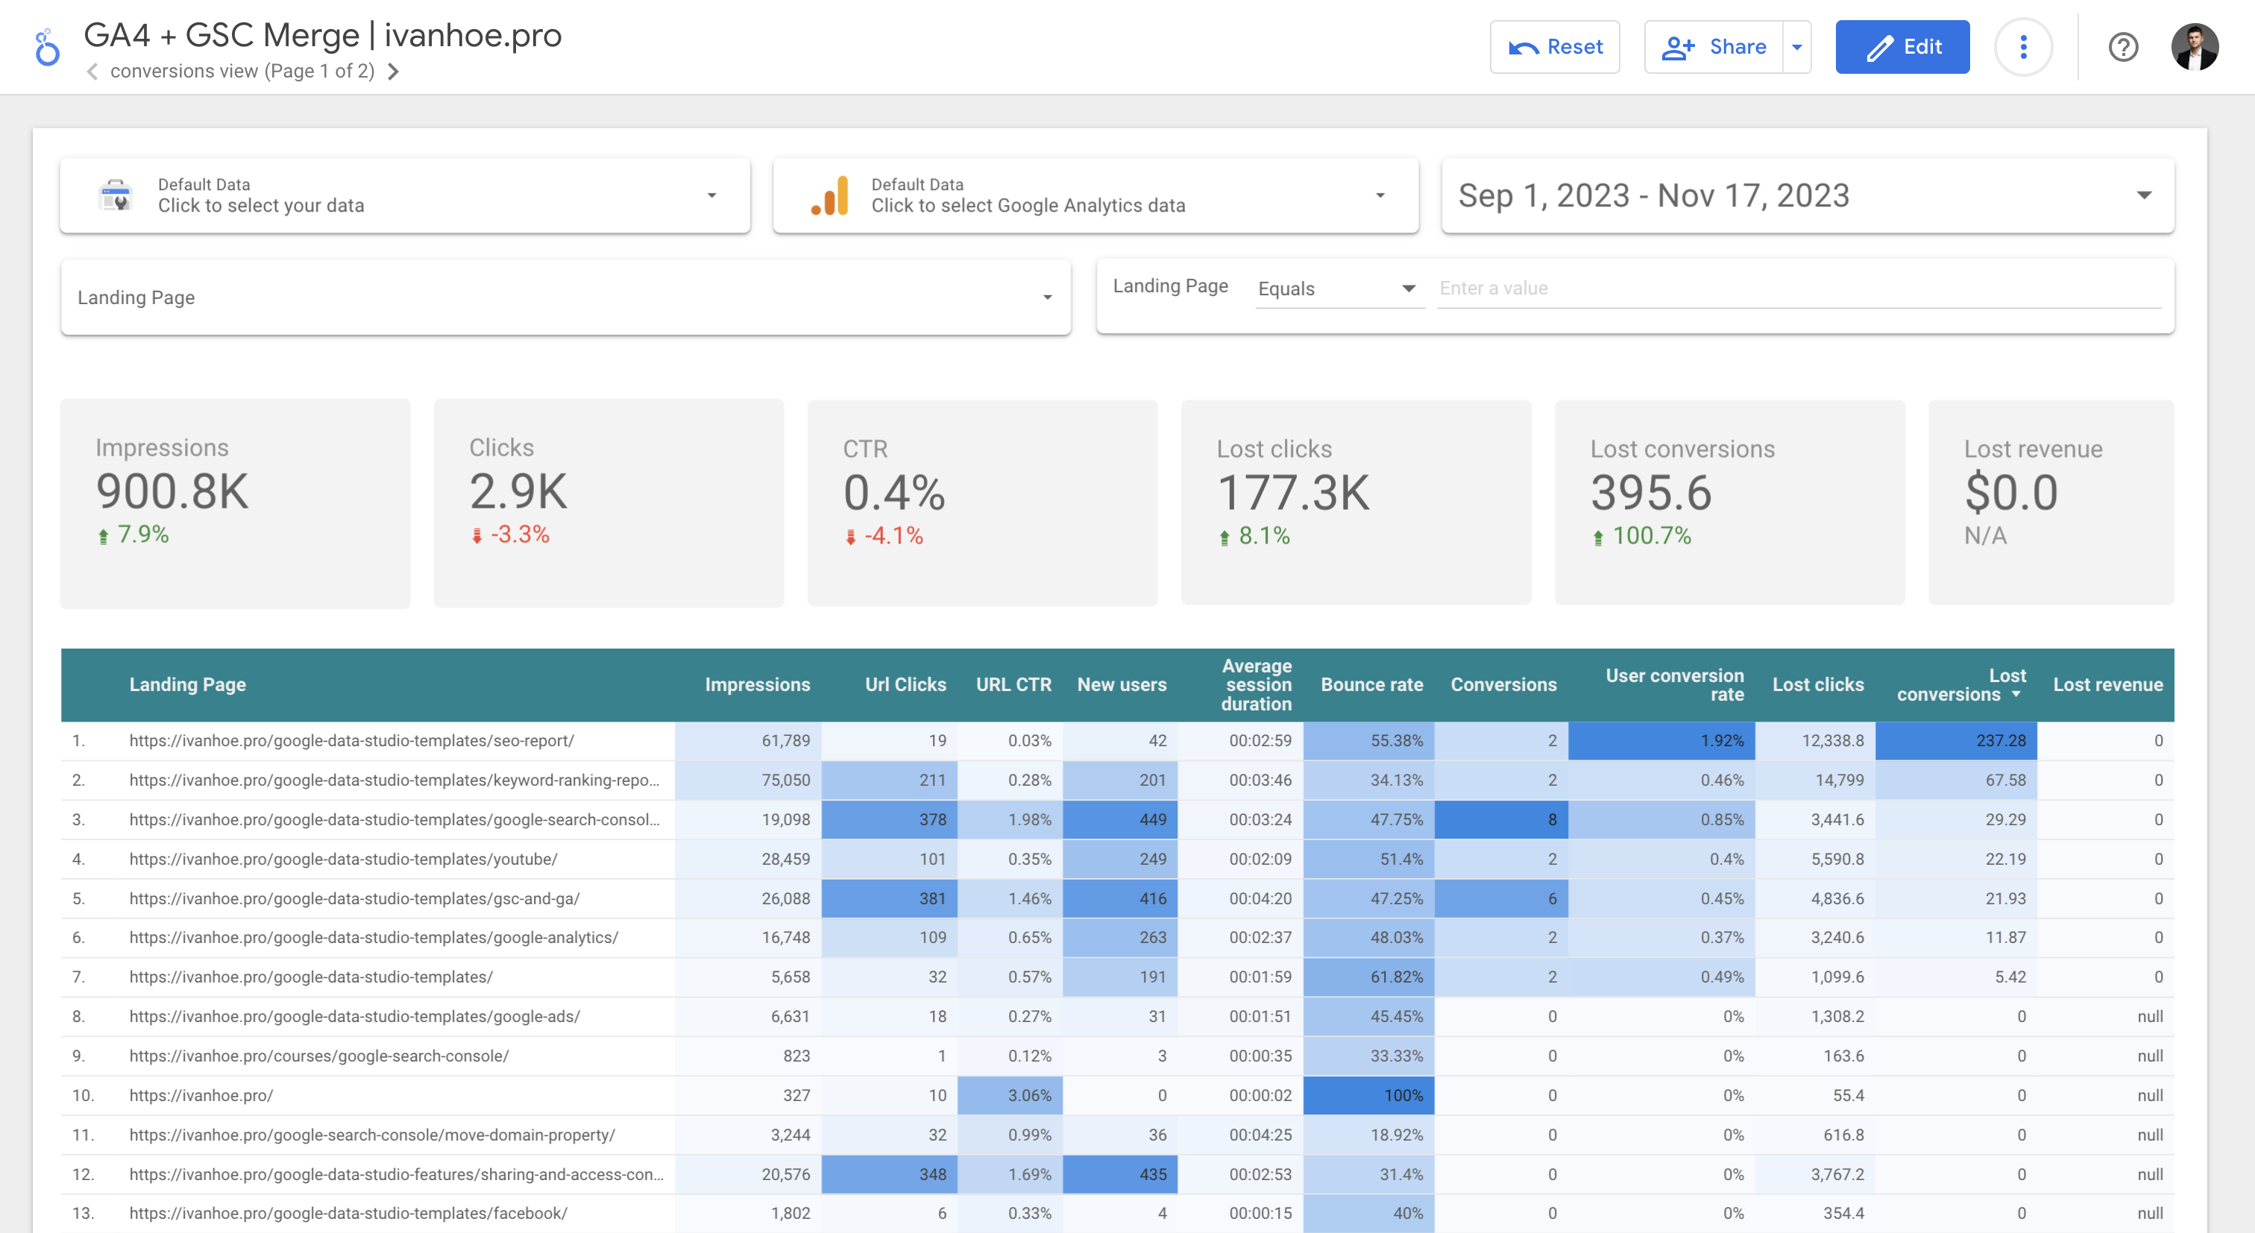Sort by Landing Page column header

(x=187, y=685)
